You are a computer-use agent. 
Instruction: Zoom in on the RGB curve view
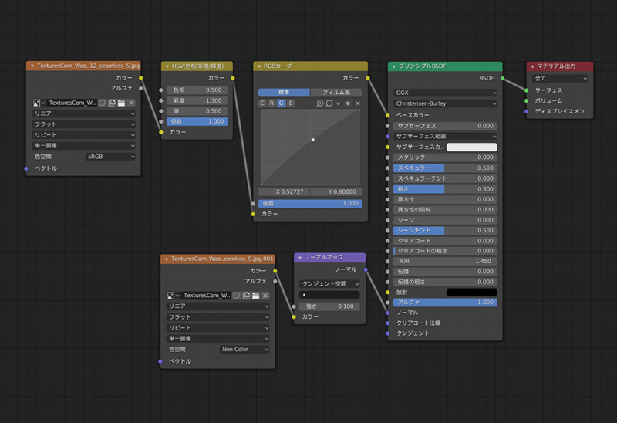[x=320, y=103]
